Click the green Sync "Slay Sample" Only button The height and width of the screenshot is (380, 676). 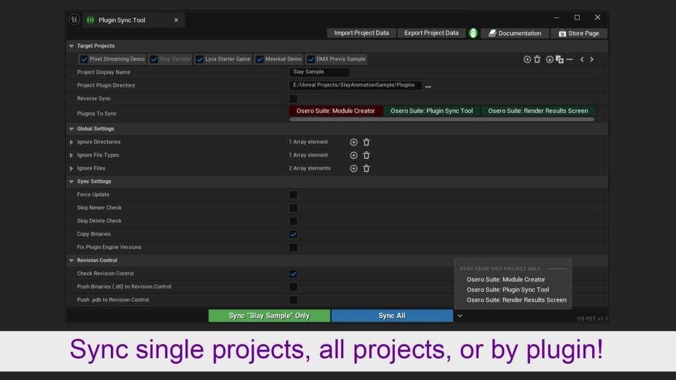pos(269,315)
